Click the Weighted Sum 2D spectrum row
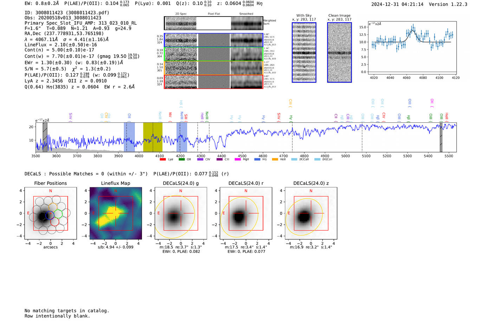Viewport: 492px width, 335px height. [214, 23]
